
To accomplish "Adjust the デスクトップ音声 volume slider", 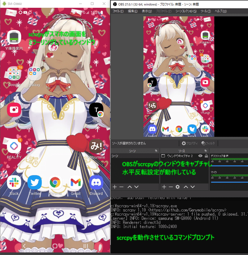I will 229,166.
